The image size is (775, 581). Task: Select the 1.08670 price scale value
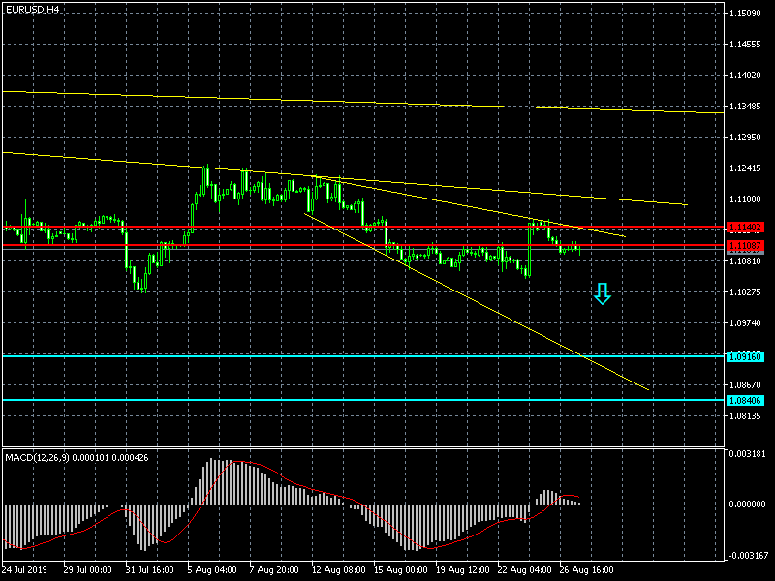click(745, 384)
